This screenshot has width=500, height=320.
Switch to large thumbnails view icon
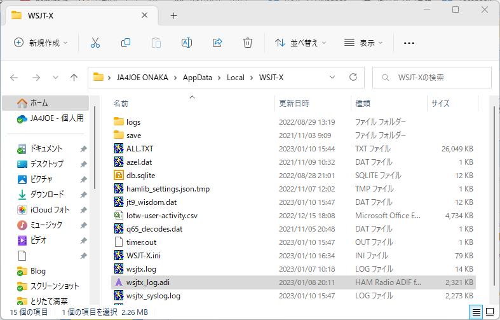490,312
